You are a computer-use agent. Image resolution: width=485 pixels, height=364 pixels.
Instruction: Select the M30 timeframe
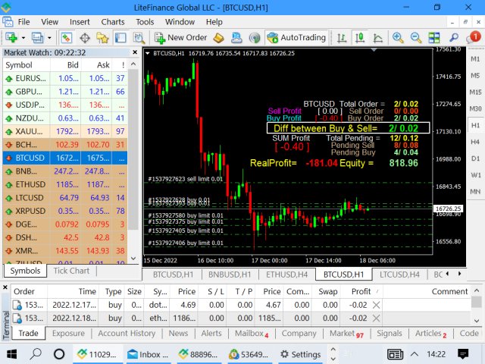click(x=475, y=108)
